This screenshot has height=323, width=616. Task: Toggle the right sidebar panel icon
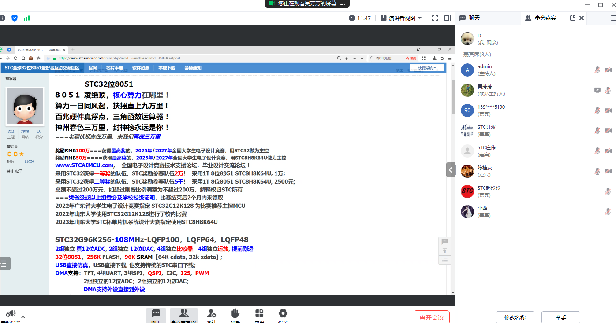(448, 18)
